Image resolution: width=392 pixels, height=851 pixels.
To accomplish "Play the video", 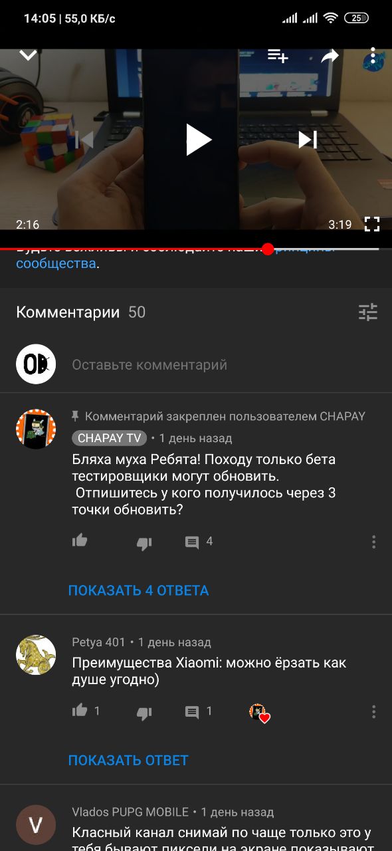I will click(198, 140).
